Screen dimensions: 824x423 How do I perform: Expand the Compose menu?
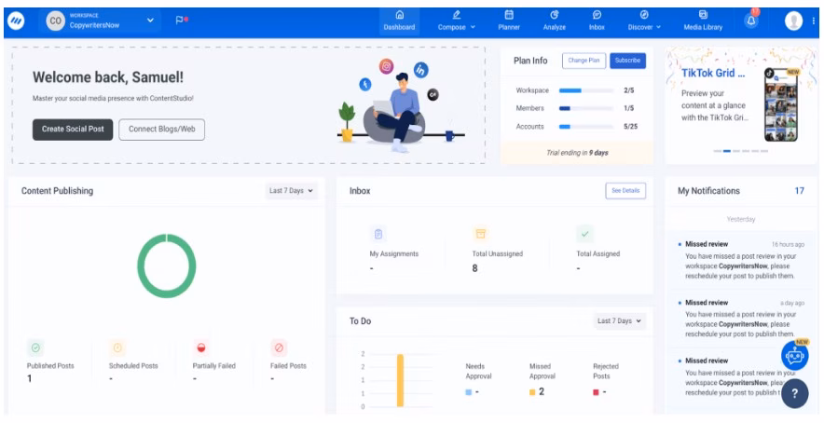pyautogui.click(x=457, y=20)
